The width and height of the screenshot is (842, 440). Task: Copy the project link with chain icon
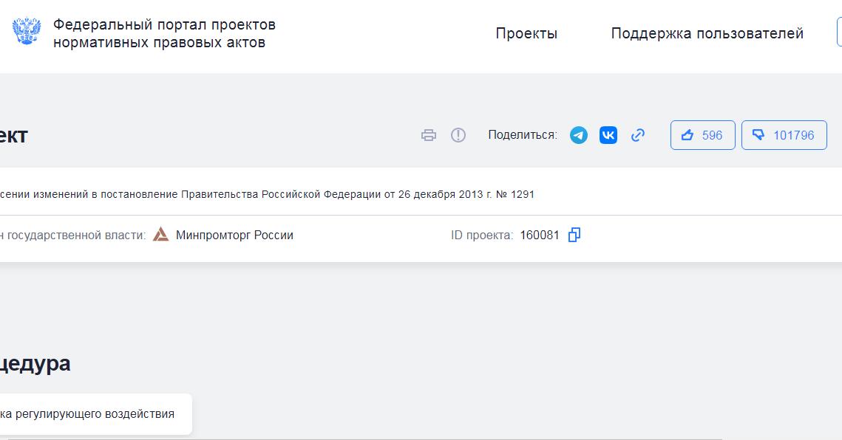[x=638, y=135]
